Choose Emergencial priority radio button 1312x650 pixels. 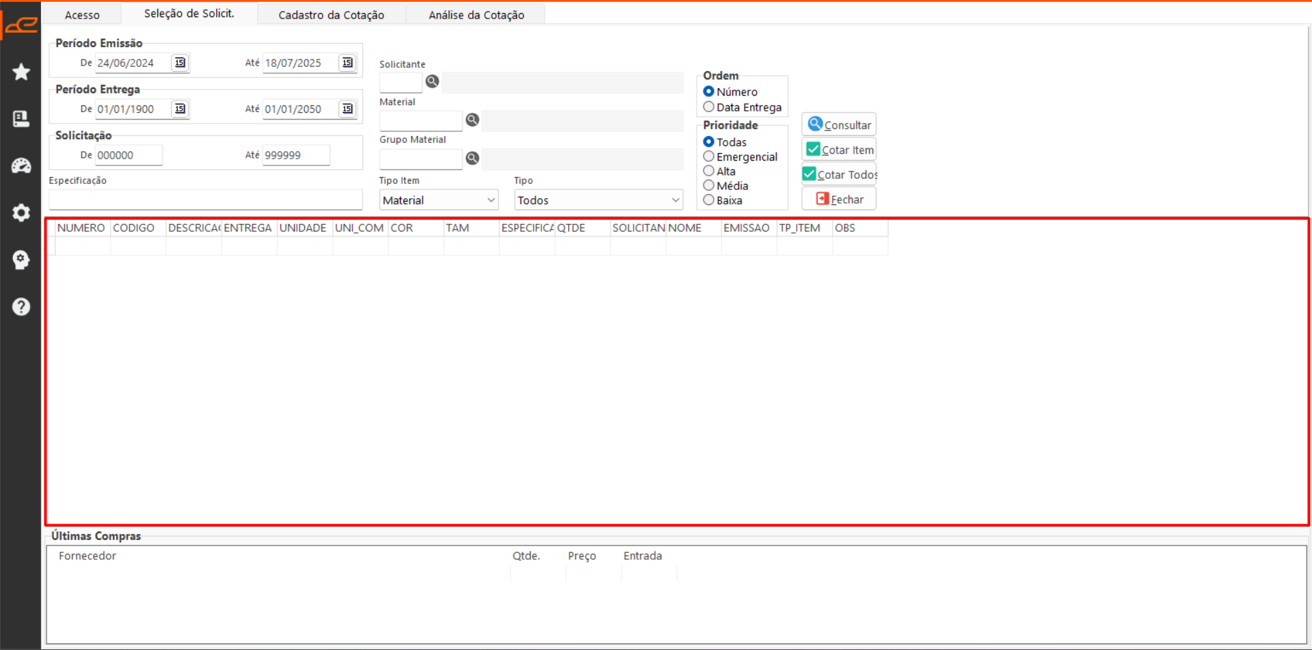[709, 157]
